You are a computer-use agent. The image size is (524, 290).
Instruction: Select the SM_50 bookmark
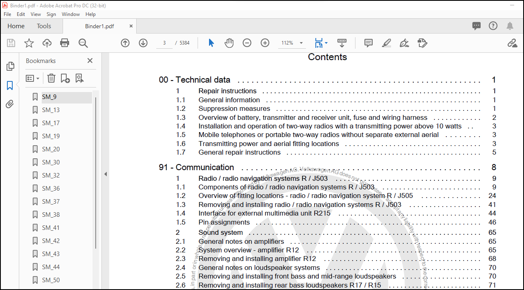pos(51,280)
